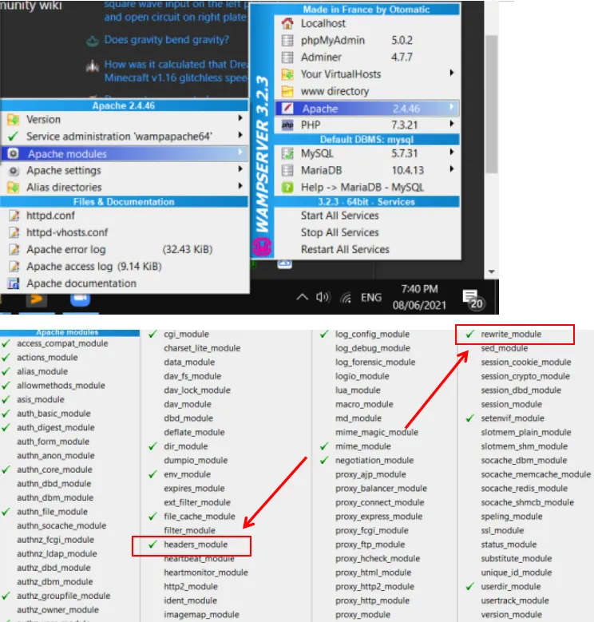Click the Apache settings gear icon

(14, 171)
